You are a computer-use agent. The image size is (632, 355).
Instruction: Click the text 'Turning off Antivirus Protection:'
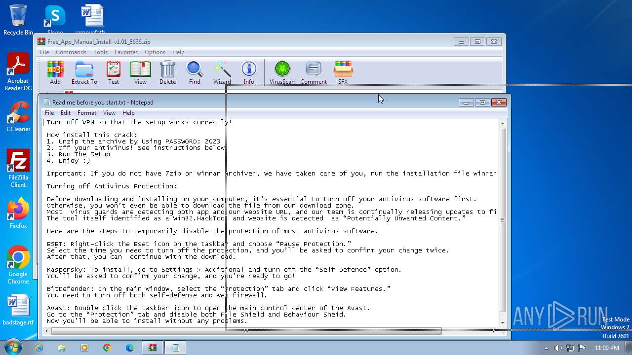112,186
